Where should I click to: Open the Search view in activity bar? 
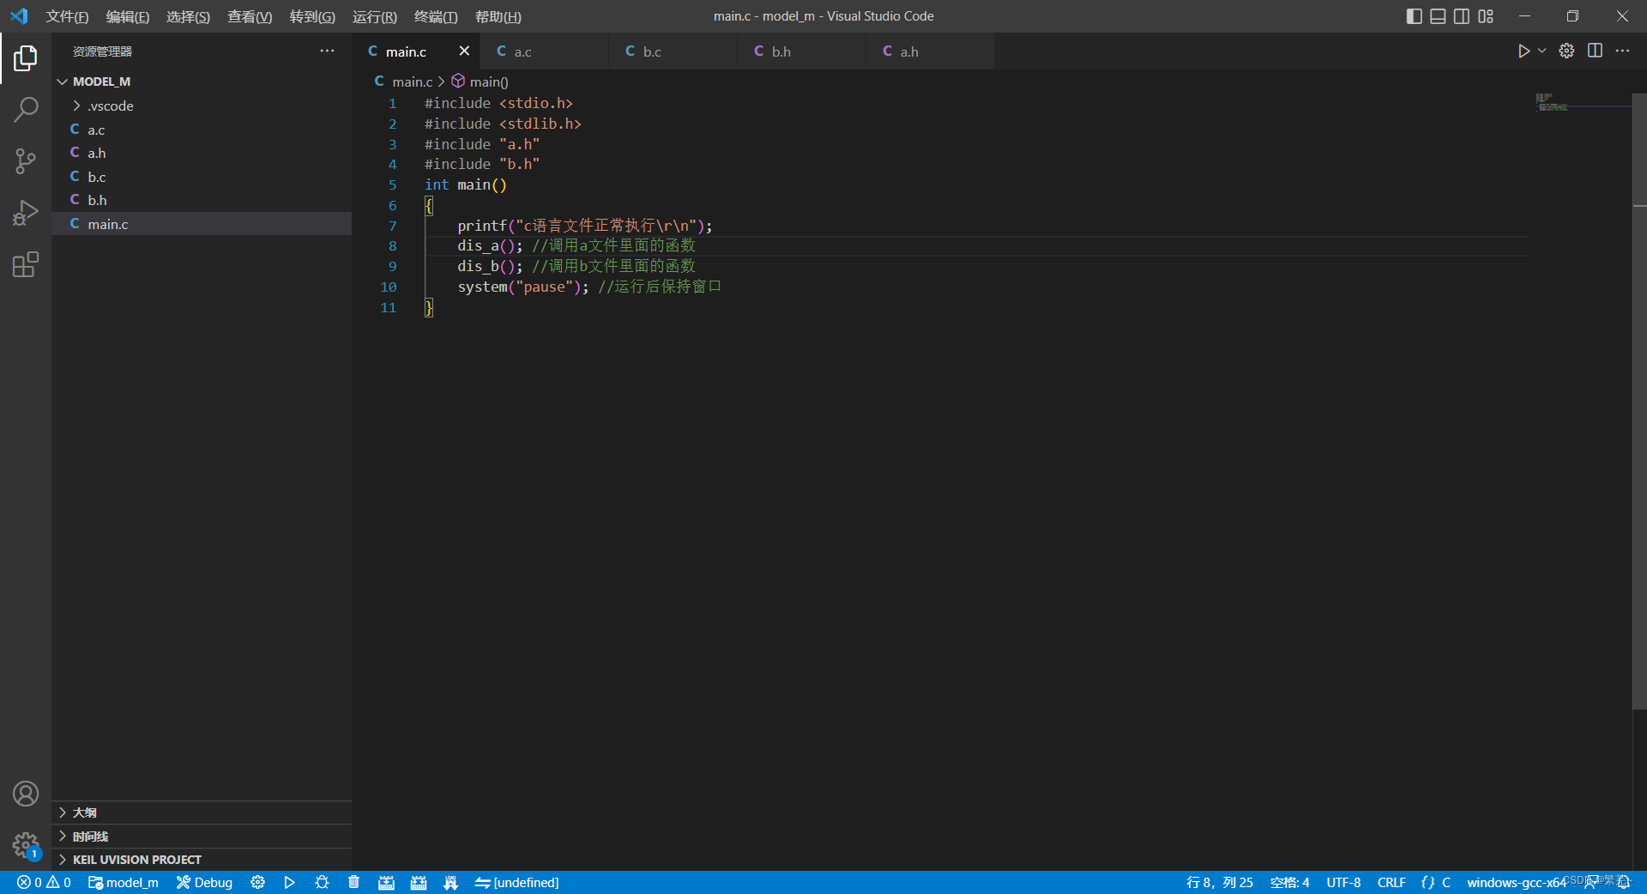click(x=26, y=110)
